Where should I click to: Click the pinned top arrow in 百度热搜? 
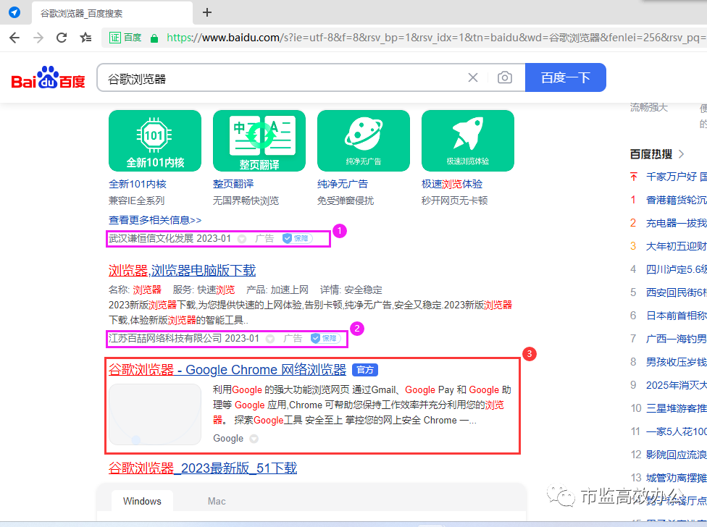[634, 177]
